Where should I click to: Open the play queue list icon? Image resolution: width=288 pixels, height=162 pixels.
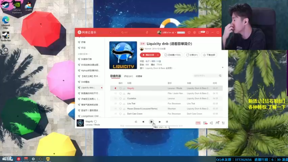[223, 123]
